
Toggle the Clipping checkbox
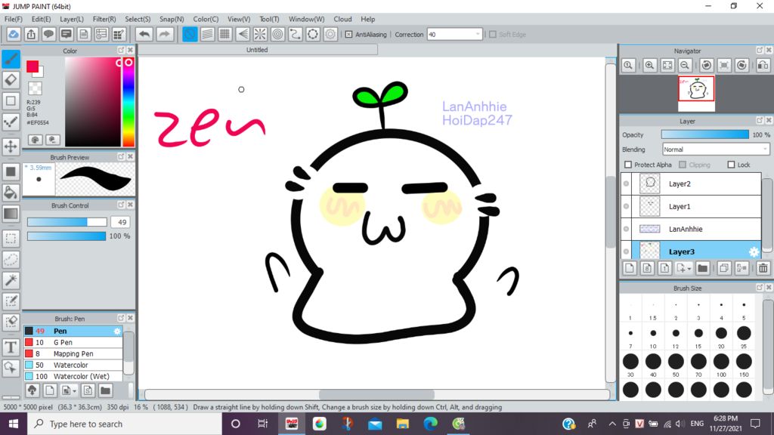[683, 165]
